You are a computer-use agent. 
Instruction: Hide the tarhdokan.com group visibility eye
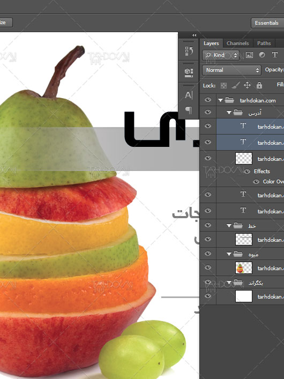click(208, 100)
